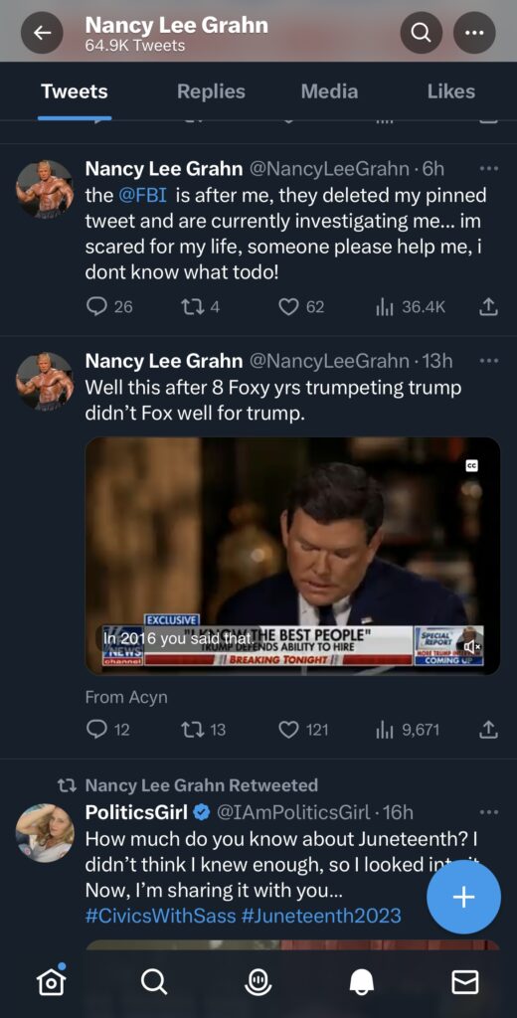Open more options on the 6h tweet
The width and height of the screenshot is (517, 1018).
(488, 169)
